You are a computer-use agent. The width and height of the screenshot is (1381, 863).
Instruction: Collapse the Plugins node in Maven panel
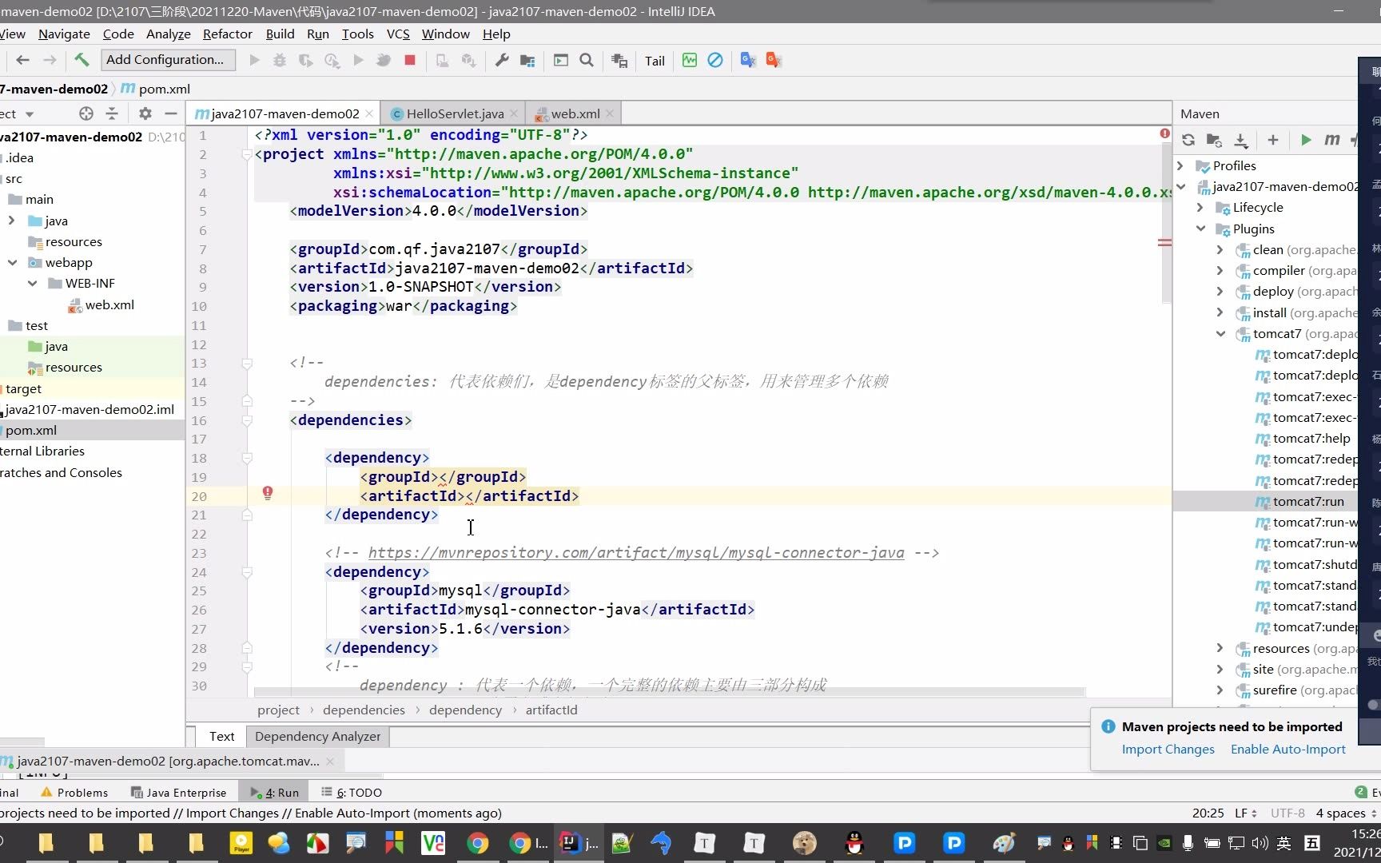click(x=1200, y=229)
